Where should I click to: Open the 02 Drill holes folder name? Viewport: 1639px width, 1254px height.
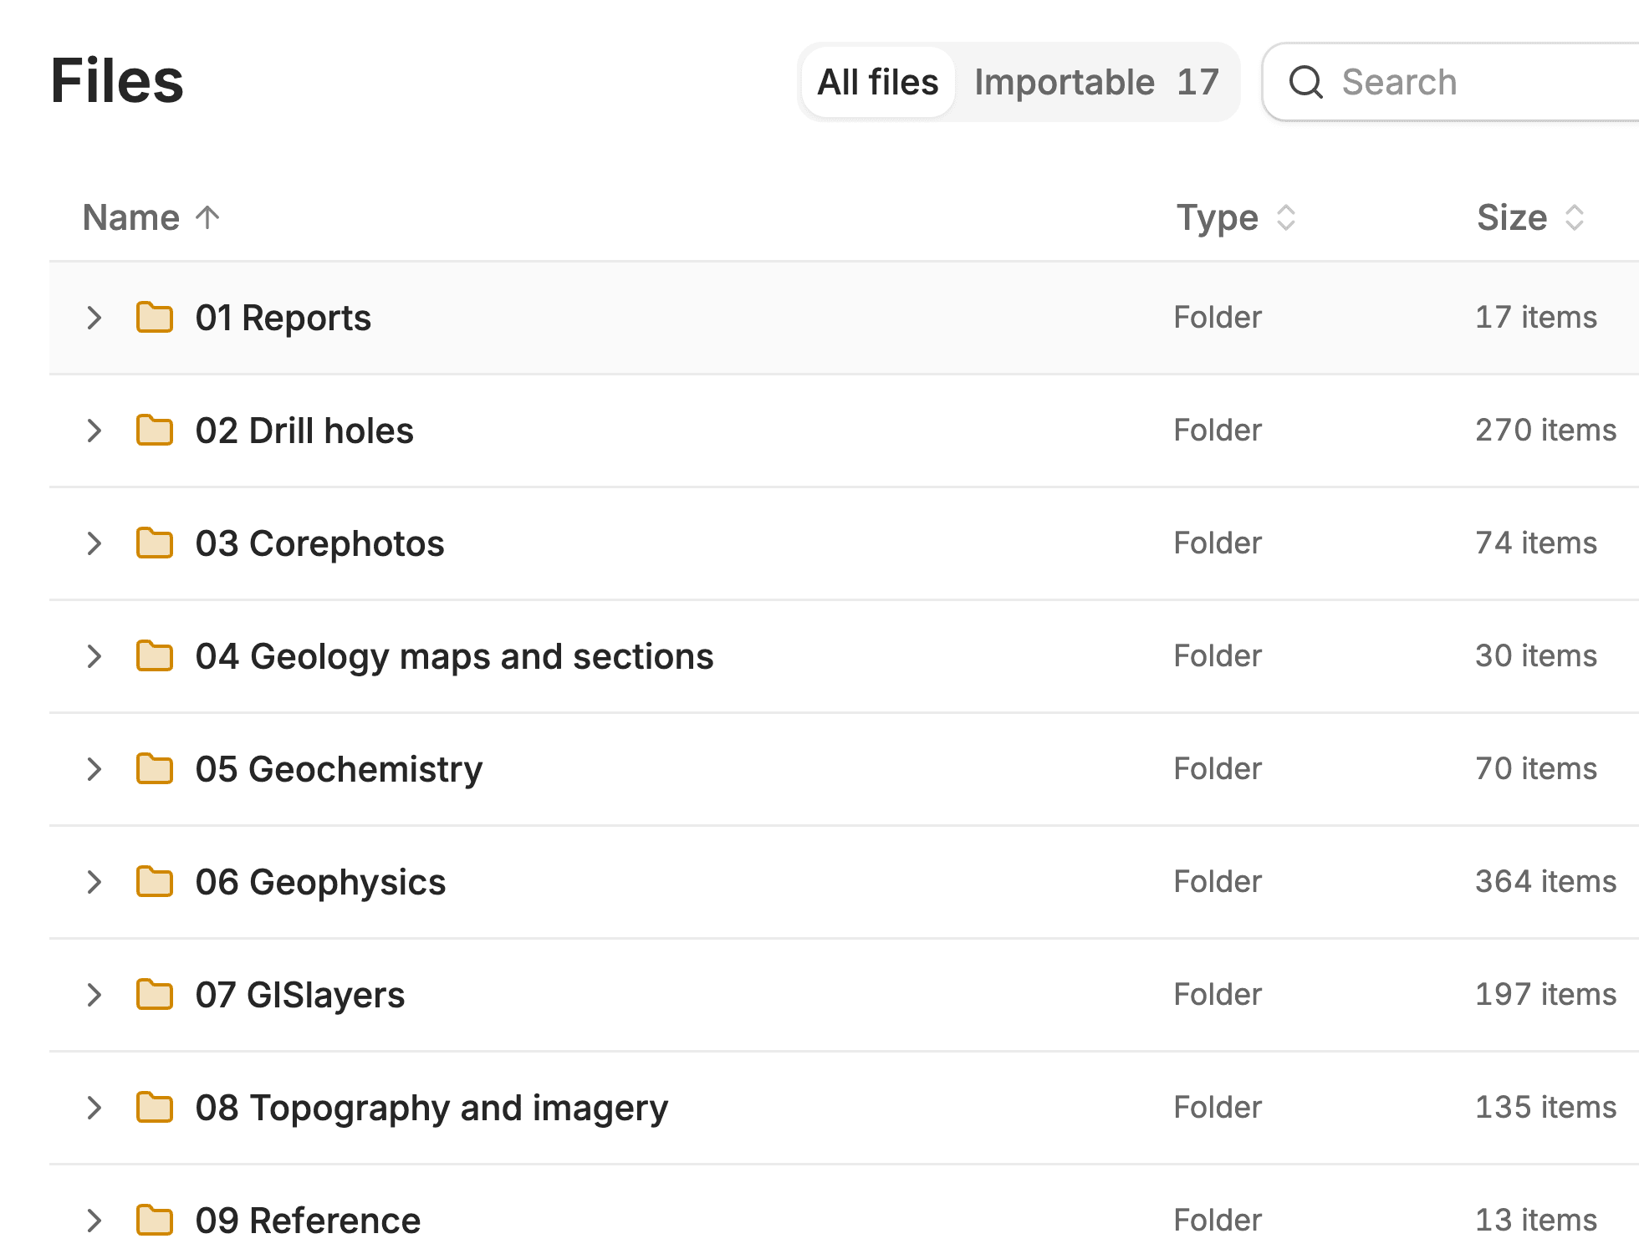pos(304,431)
